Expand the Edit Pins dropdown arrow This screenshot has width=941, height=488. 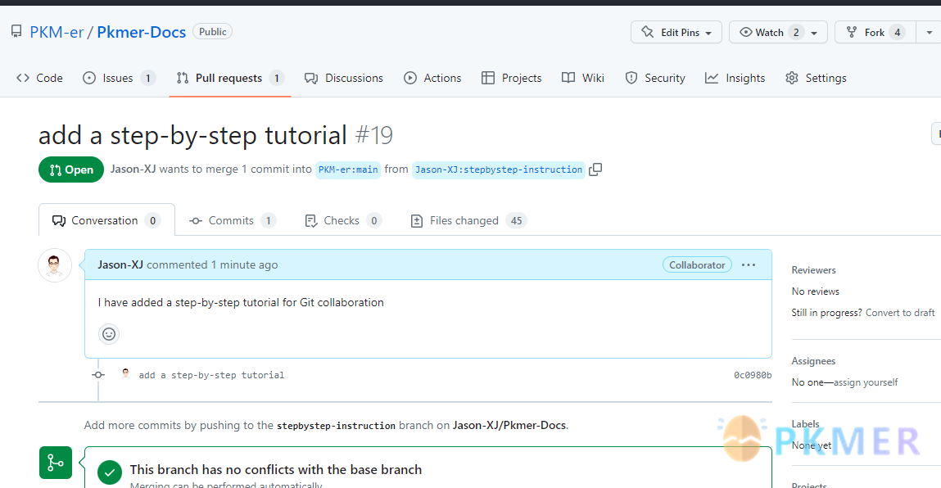[x=708, y=33]
